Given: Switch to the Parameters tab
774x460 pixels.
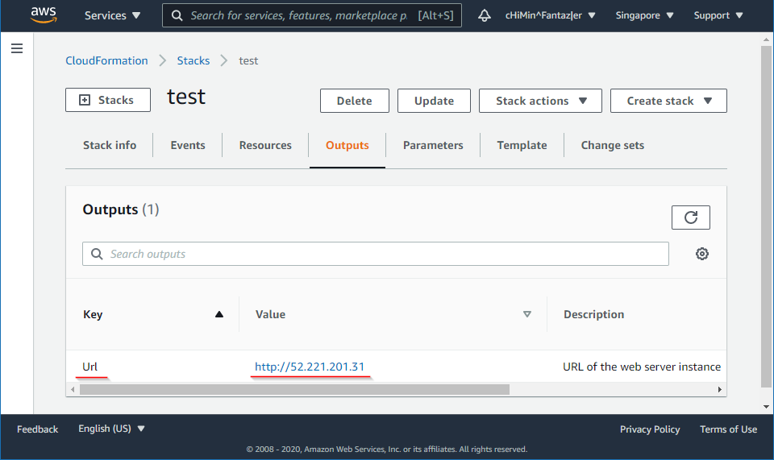Looking at the screenshot, I should click(x=433, y=145).
